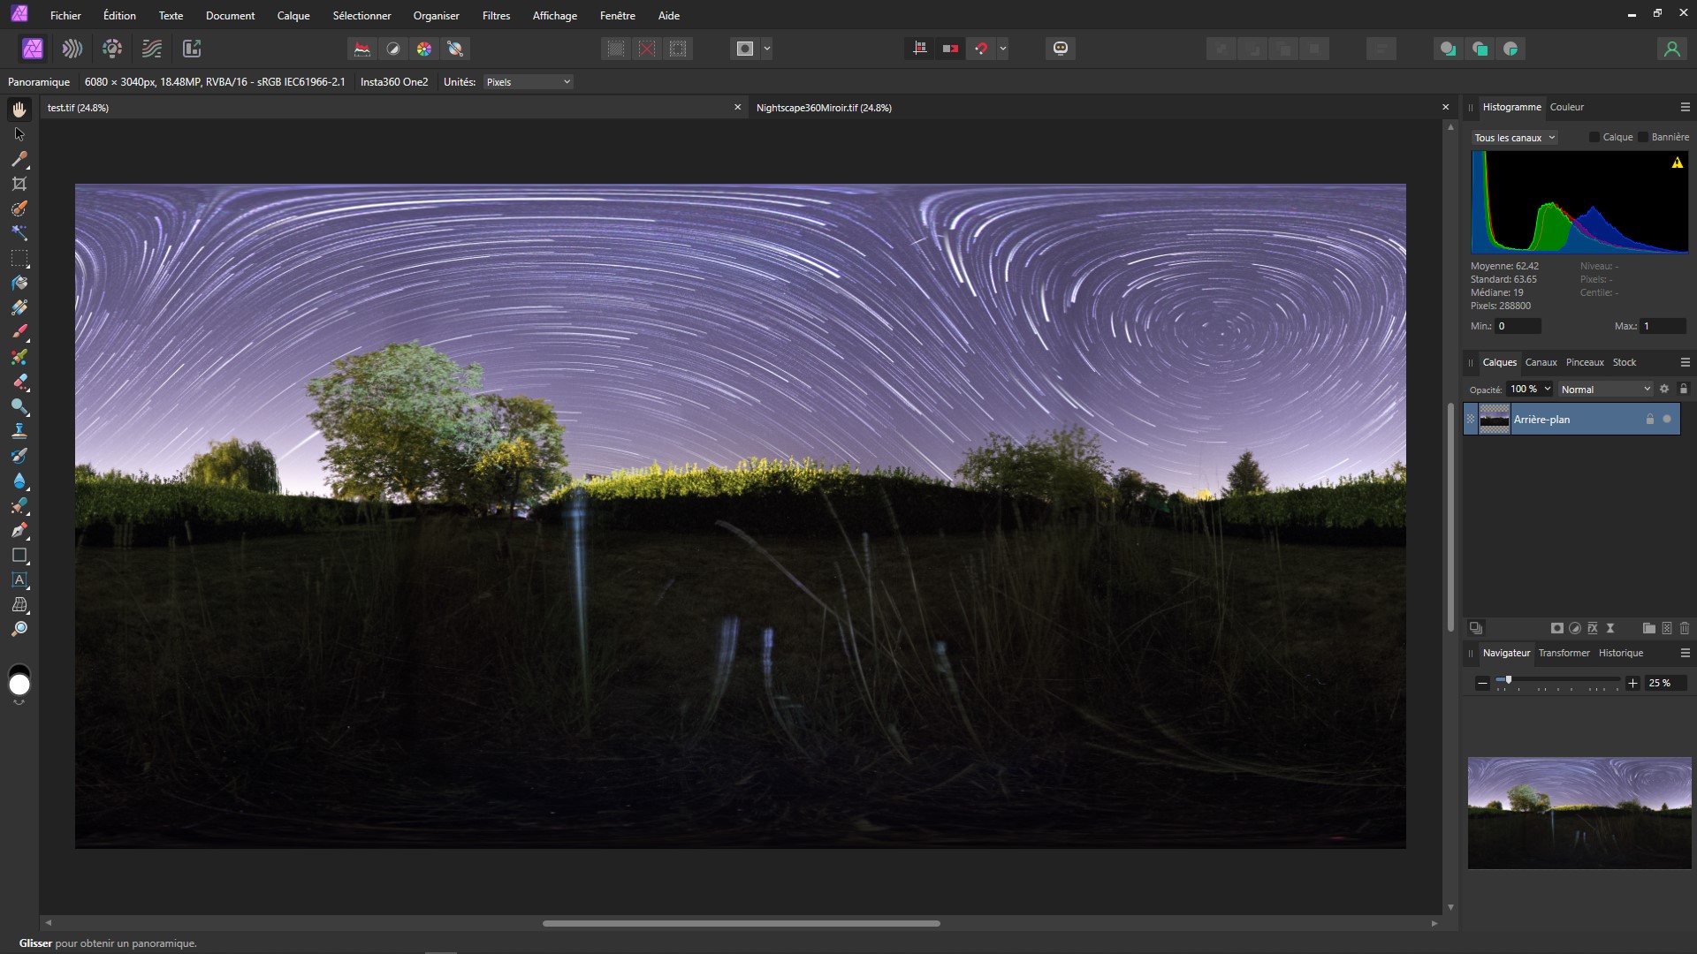
Task: Open the Normal blend mode dropdown
Action: click(1605, 390)
